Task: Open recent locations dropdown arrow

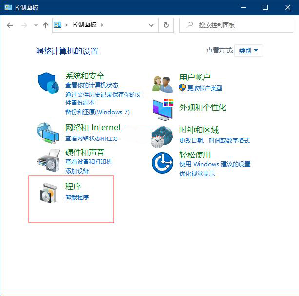Action: pos(36,25)
